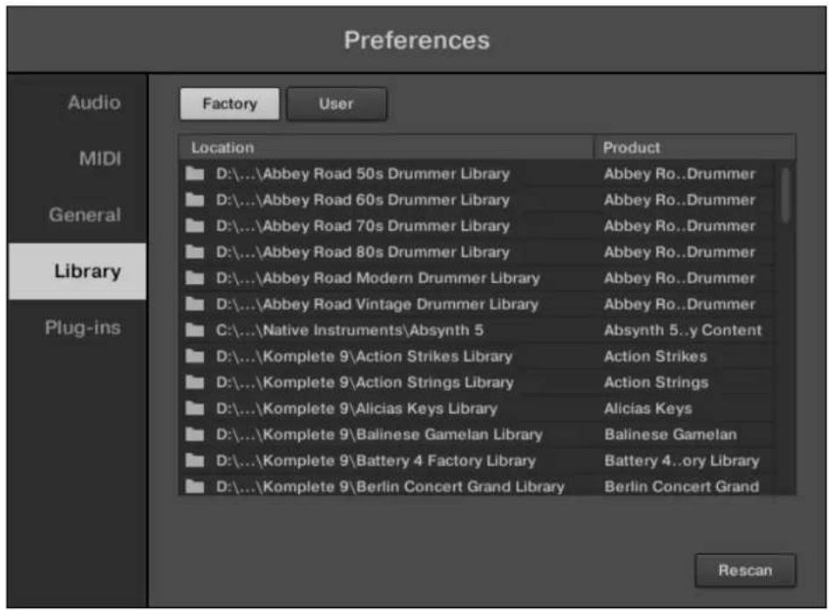Select path 'Komplete 9\Berlin Concert Grand Library'
The image size is (829, 610).
click(x=390, y=486)
